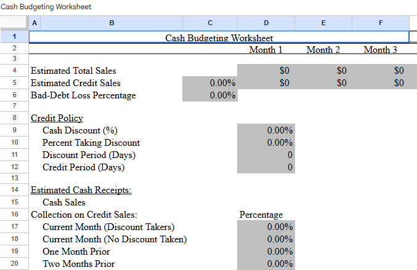Click the Month 1 heading cell
The image size is (417, 270).
coord(265,49)
